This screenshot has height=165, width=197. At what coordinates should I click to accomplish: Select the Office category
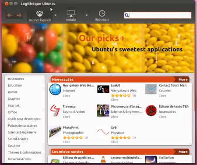pos(12,112)
